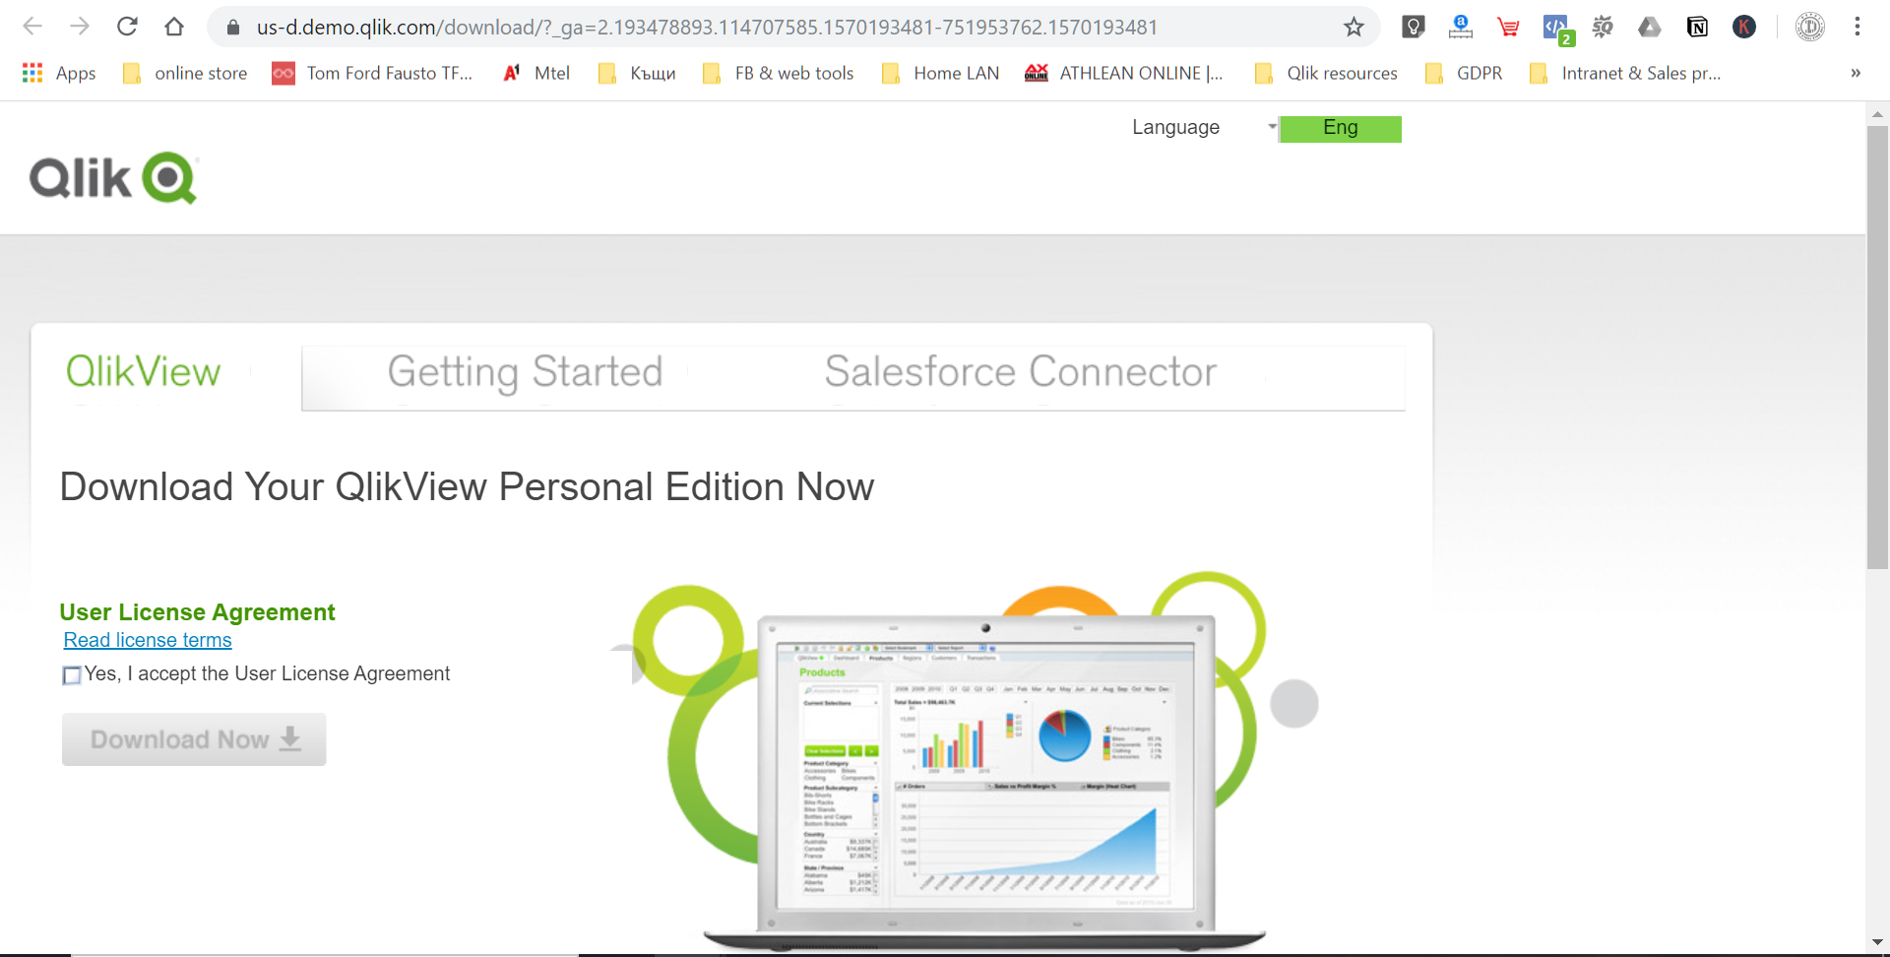Reload the current page
This screenshot has width=1890, height=957.
click(x=127, y=27)
